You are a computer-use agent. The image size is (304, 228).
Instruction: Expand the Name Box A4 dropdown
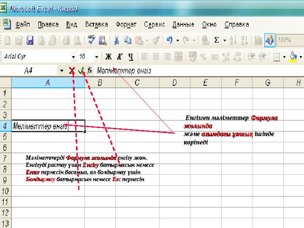[62, 71]
